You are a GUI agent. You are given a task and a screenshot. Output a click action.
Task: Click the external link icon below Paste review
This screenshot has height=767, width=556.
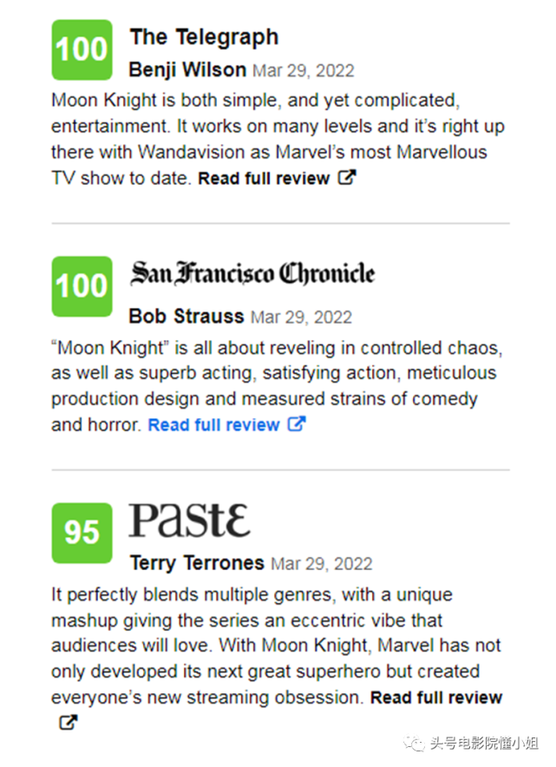click(68, 722)
